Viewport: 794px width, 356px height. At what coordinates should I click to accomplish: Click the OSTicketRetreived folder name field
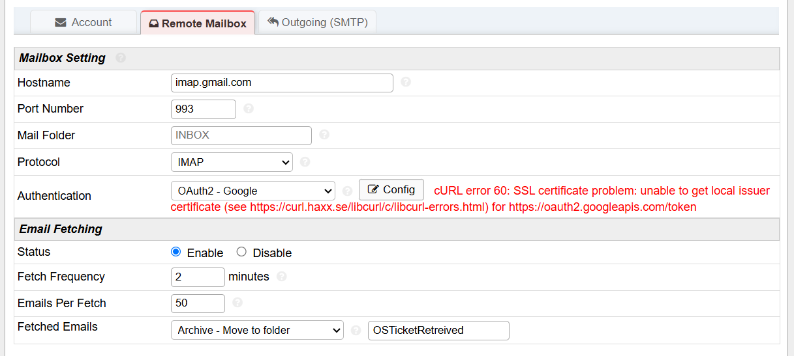[438, 331]
